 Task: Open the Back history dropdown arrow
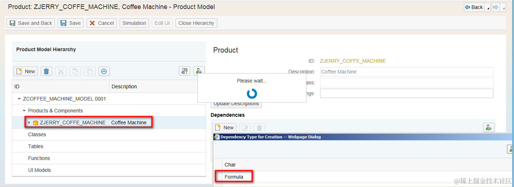click(x=488, y=8)
